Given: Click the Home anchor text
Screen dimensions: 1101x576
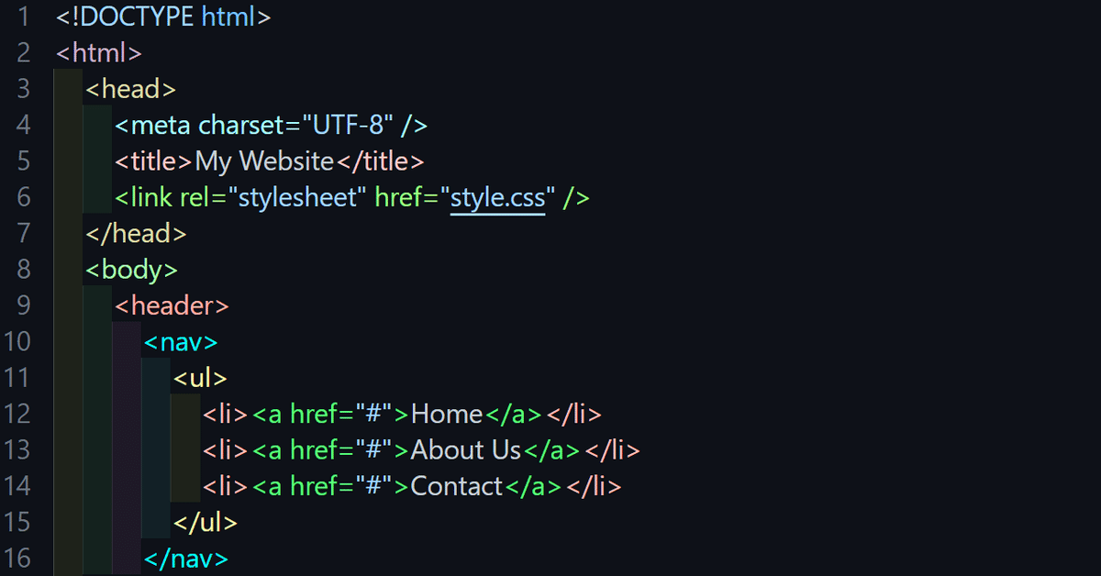Looking at the screenshot, I should click(x=447, y=414).
